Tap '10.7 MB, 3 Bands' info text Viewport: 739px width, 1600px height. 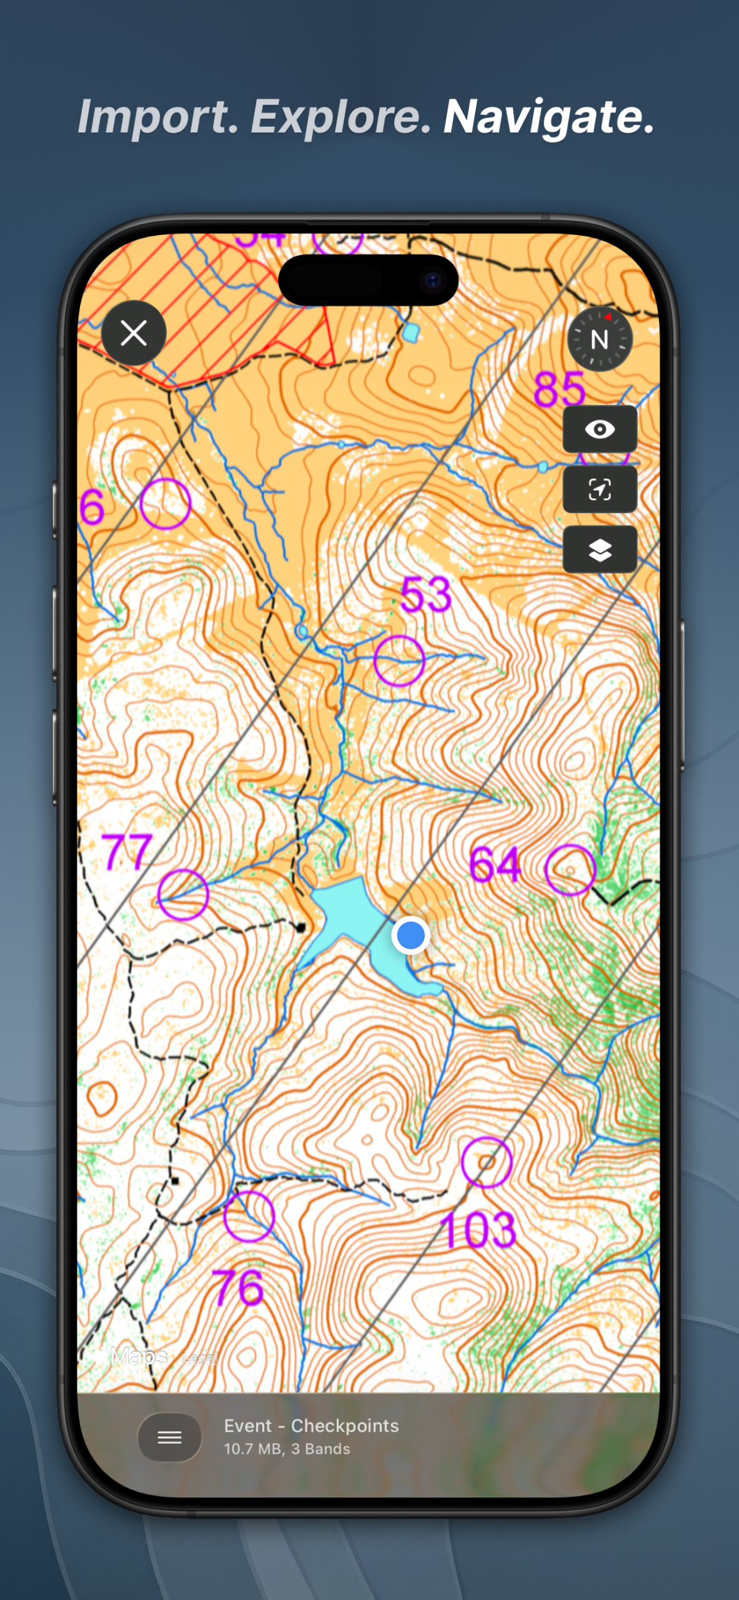point(287,1449)
